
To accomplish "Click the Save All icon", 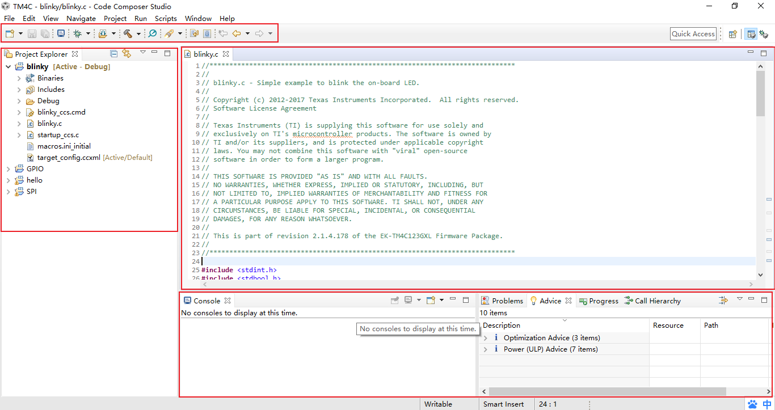I will pos(45,34).
